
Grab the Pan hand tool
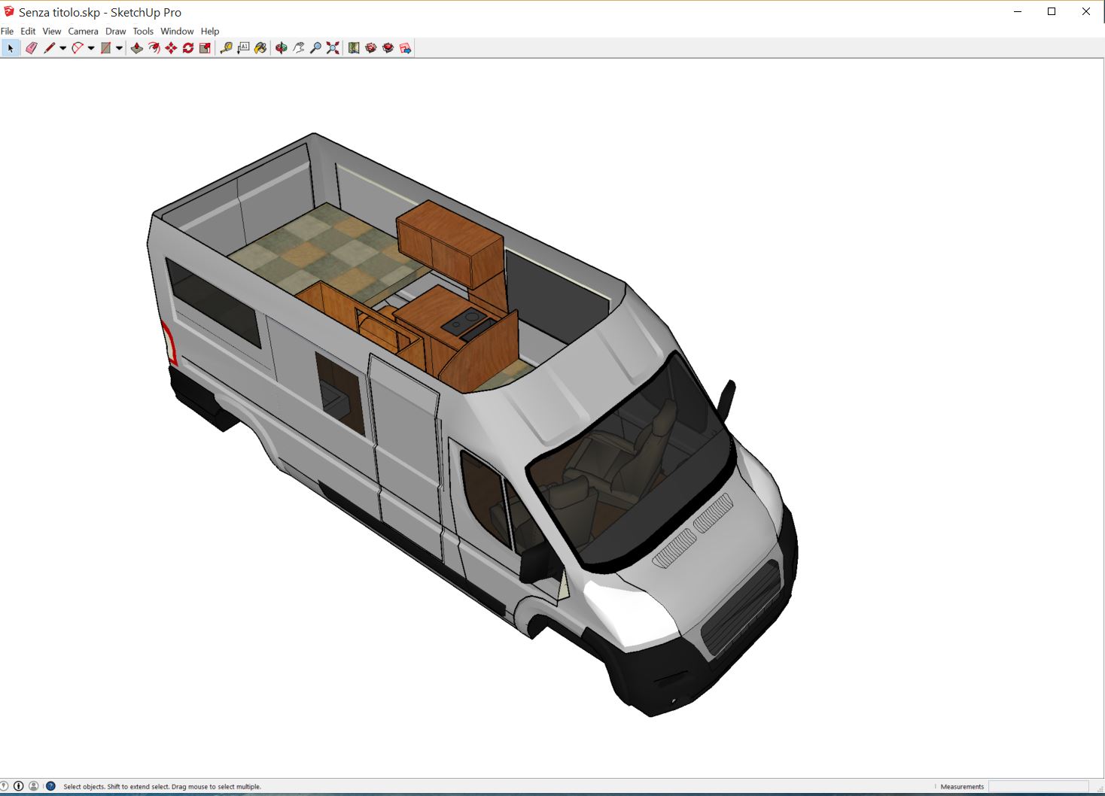pos(299,47)
